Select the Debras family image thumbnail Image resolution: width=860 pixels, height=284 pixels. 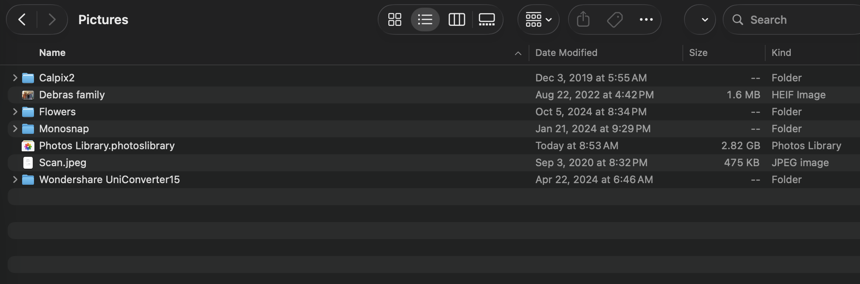pyautogui.click(x=28, y=95)
